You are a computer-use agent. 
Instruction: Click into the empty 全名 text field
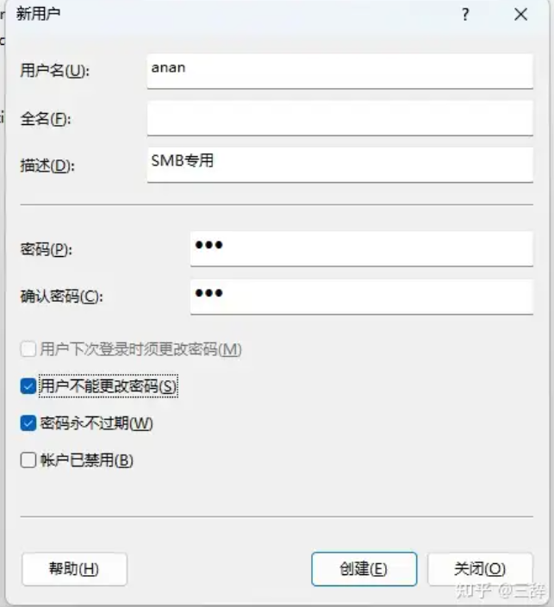339,118
